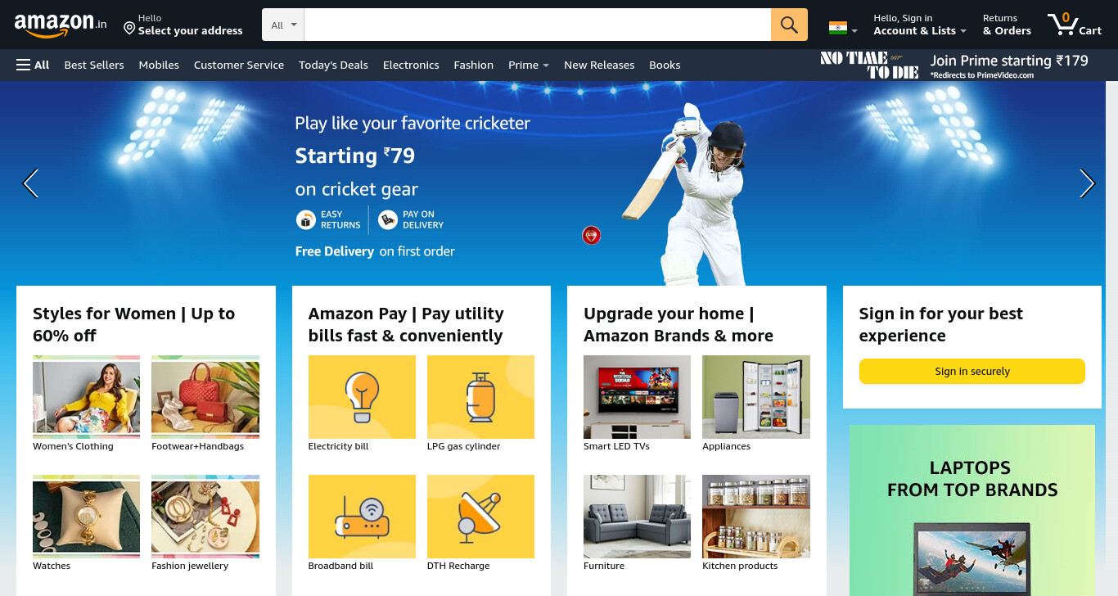
Task: Show the previous banner slide arrow
Action: coord(30,183)
